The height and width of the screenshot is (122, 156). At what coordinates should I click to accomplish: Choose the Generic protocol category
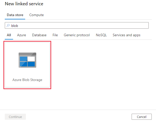(x=77, y=35)
